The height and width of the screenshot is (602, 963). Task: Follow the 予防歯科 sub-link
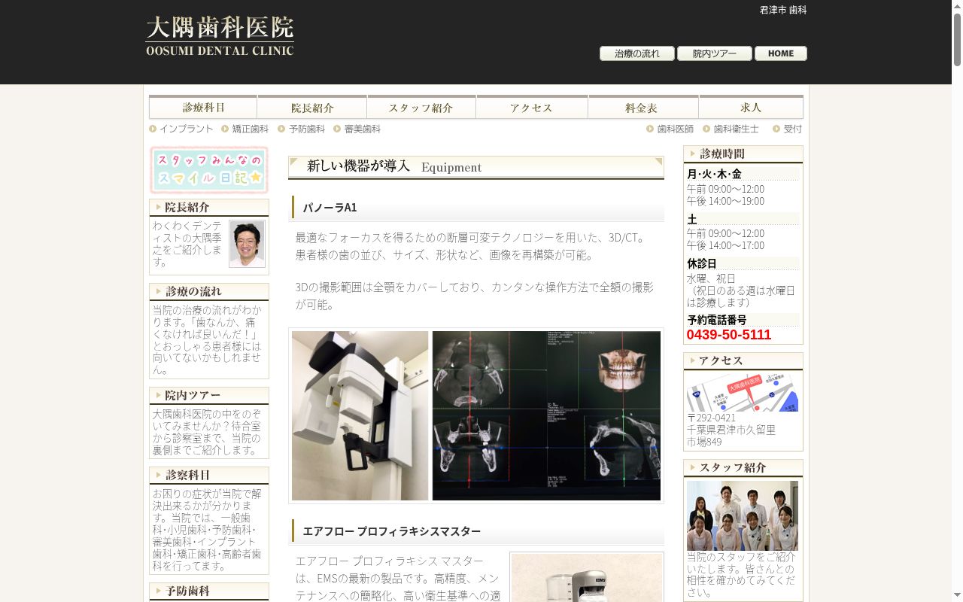pos(302,129)
